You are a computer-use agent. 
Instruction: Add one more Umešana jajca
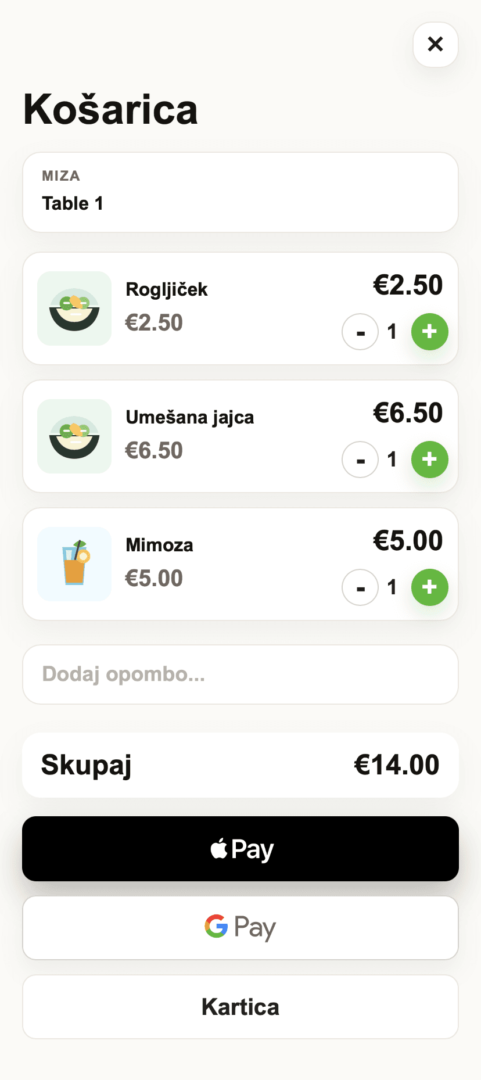click(429, 460)
